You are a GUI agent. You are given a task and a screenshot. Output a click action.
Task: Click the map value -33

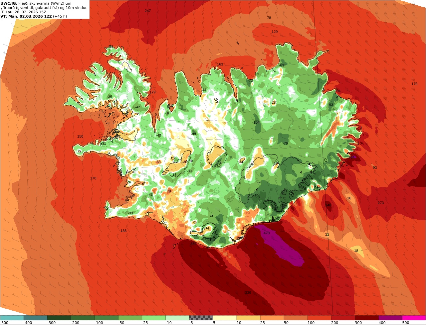coord(130,213)
